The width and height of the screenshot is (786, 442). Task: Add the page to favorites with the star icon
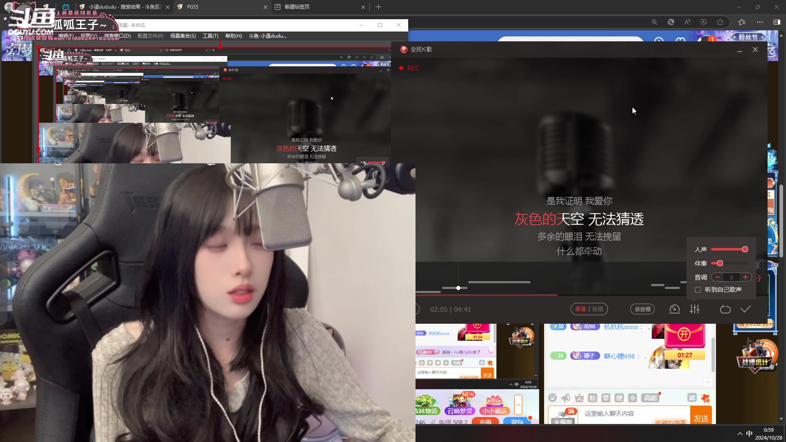pyautogui.click(x=720, y=22)
